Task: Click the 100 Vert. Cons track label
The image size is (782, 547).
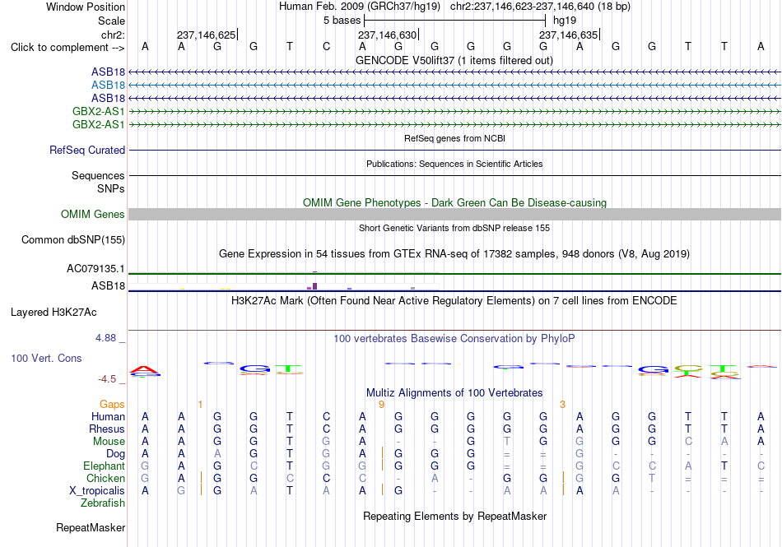Action: point(46,358)
